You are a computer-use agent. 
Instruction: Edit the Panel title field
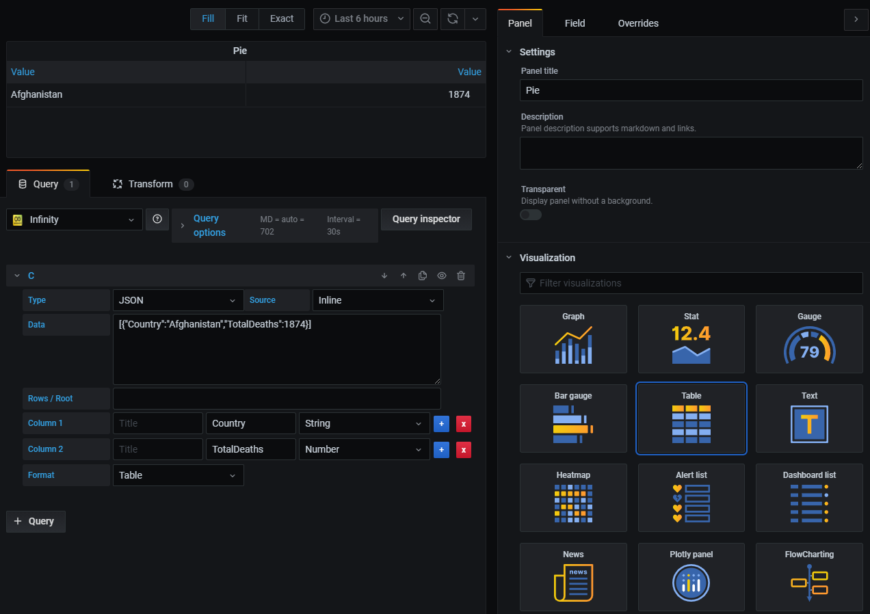coord(691,90)
